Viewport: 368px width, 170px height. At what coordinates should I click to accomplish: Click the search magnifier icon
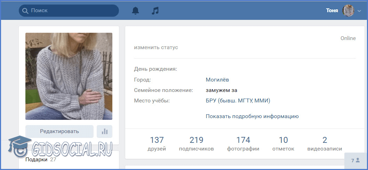coord(25,11)
